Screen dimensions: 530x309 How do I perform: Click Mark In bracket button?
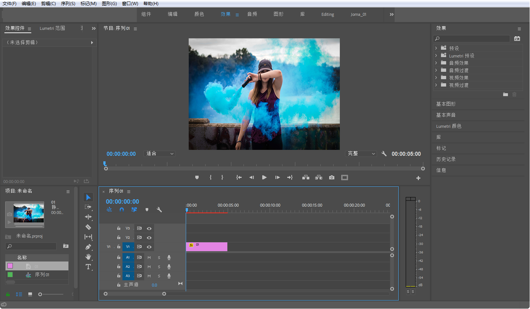tap(210, 178)
